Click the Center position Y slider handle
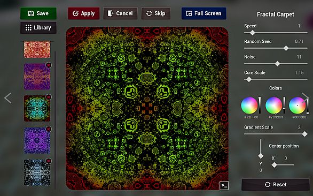The height and width of the screenshot is (196, 313). click(261, 156)
